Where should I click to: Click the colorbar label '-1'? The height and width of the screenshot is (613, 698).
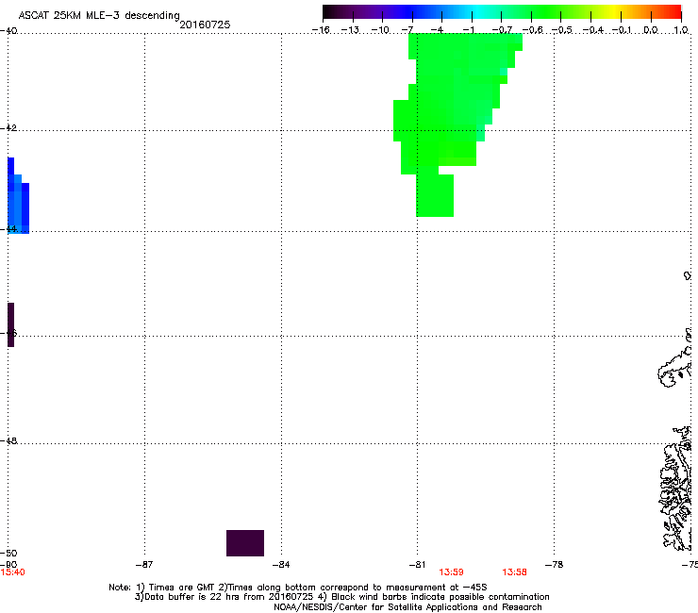click(468, 30)
